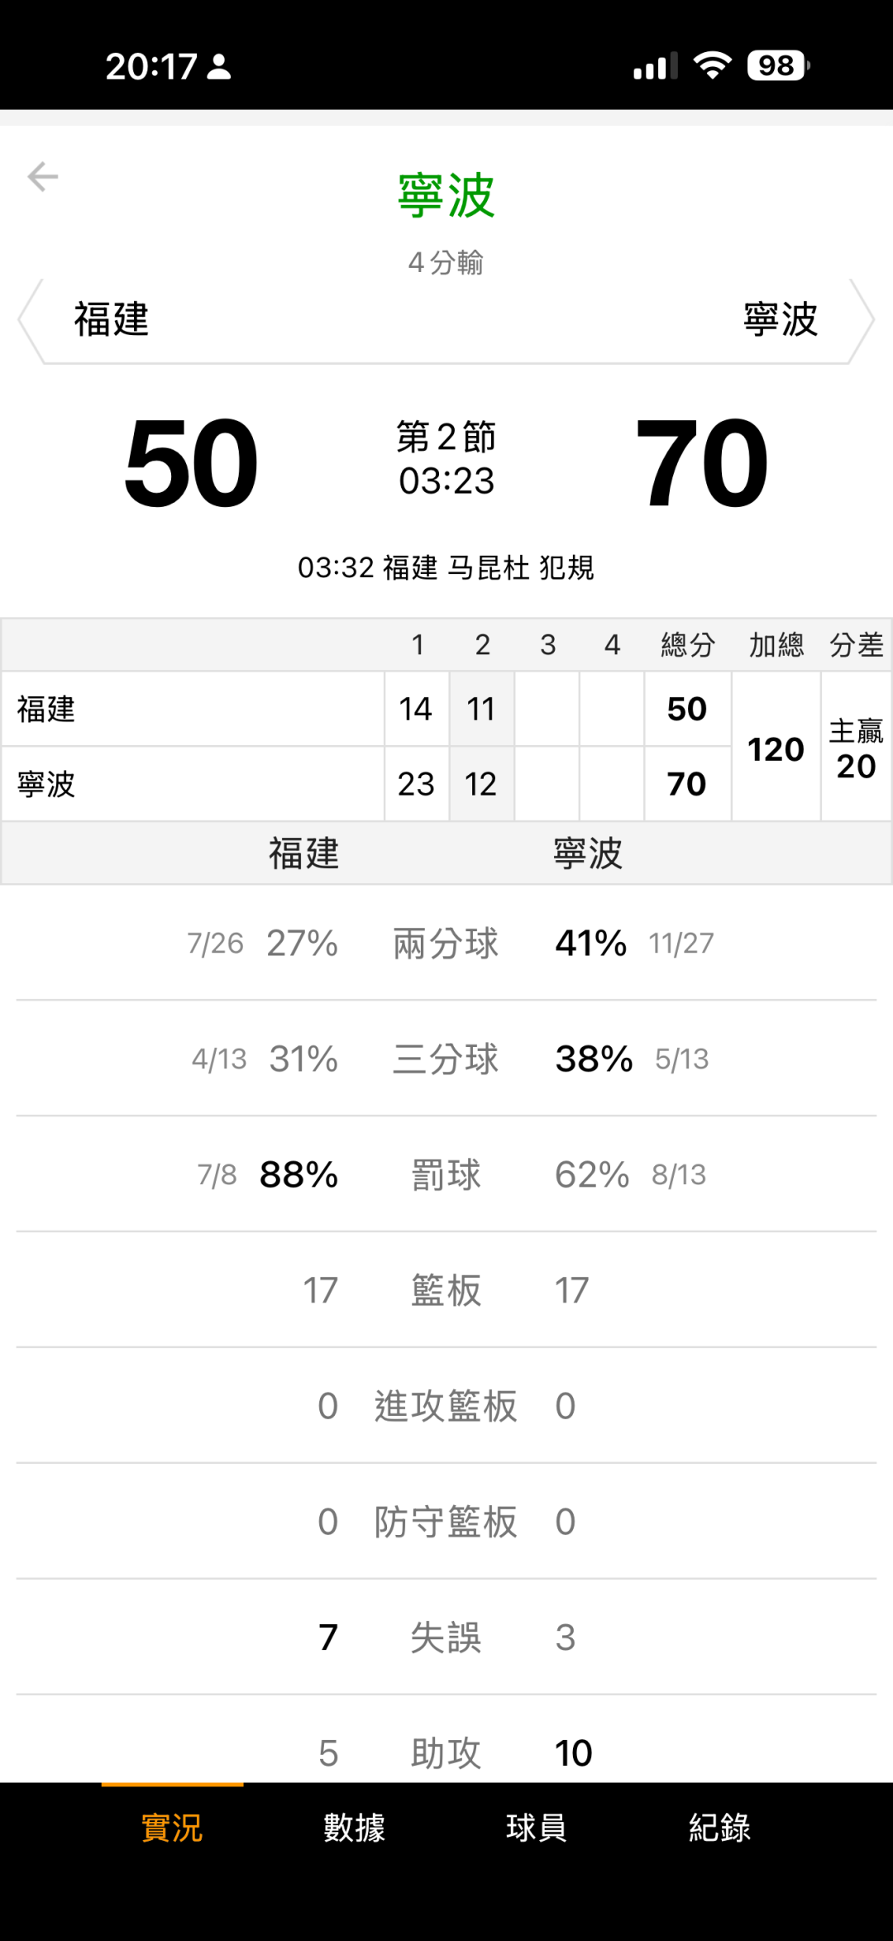893x1941 pixels.
Task: Select the 實況 tab
Action: (x=172, y=1828)
